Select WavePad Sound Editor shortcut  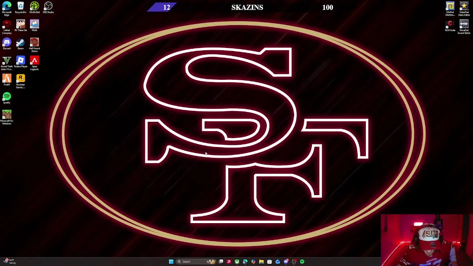click(464, 27)
